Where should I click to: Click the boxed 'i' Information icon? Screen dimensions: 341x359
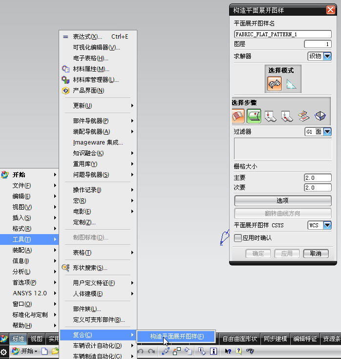coord(213,351)
